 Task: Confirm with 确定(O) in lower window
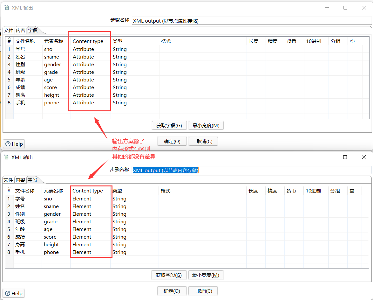(x=172, y=291)
